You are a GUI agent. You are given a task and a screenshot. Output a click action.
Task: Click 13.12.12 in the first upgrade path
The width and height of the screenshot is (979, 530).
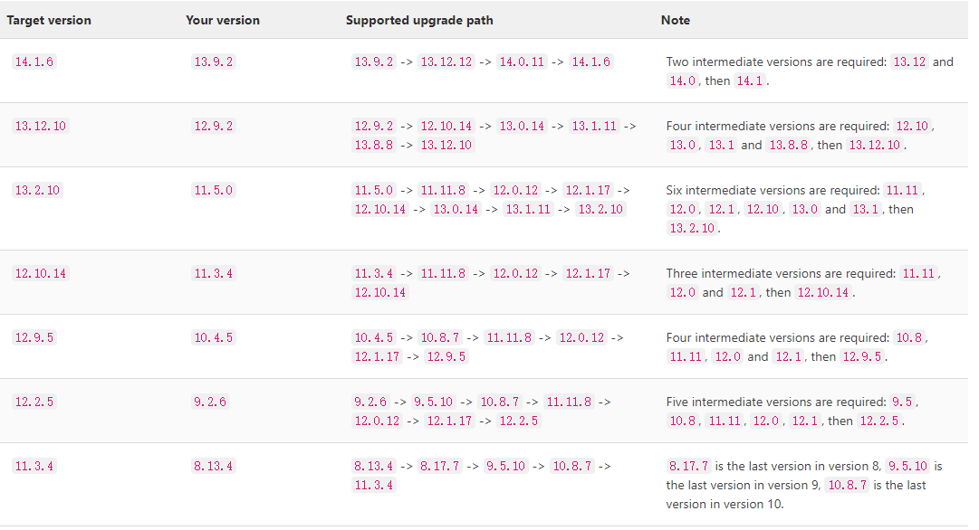click(446, 62)
